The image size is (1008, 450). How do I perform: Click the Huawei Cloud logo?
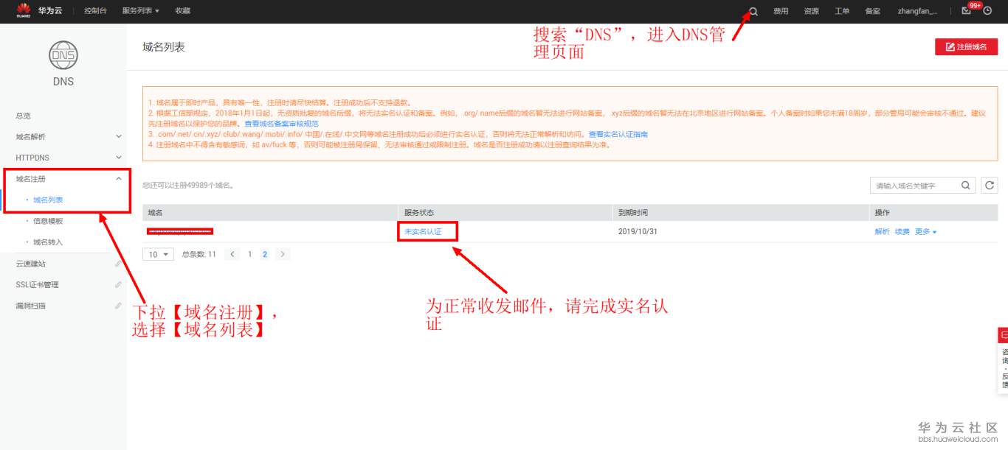pyautogui.click(x=39, y=11)
